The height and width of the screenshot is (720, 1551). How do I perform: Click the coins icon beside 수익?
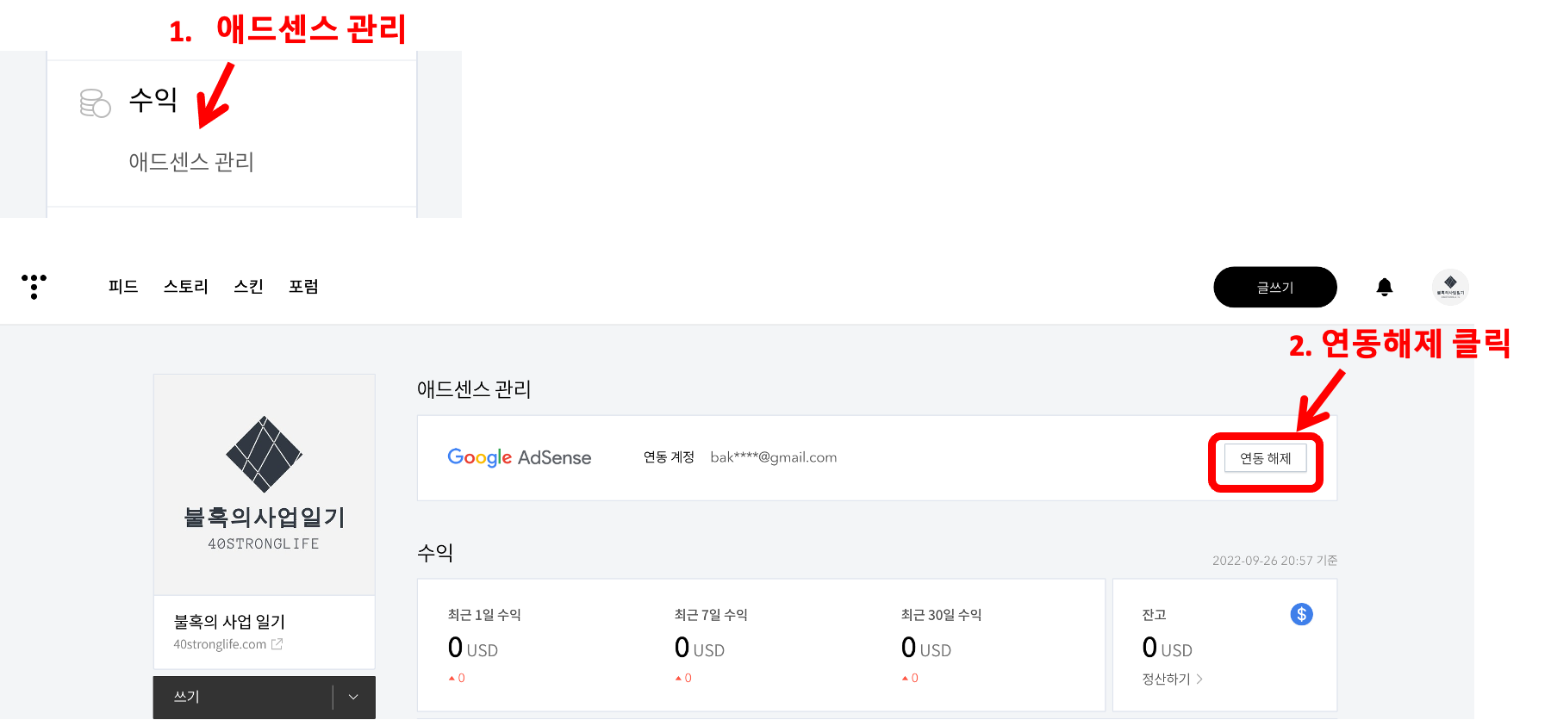tap(95, 102)
